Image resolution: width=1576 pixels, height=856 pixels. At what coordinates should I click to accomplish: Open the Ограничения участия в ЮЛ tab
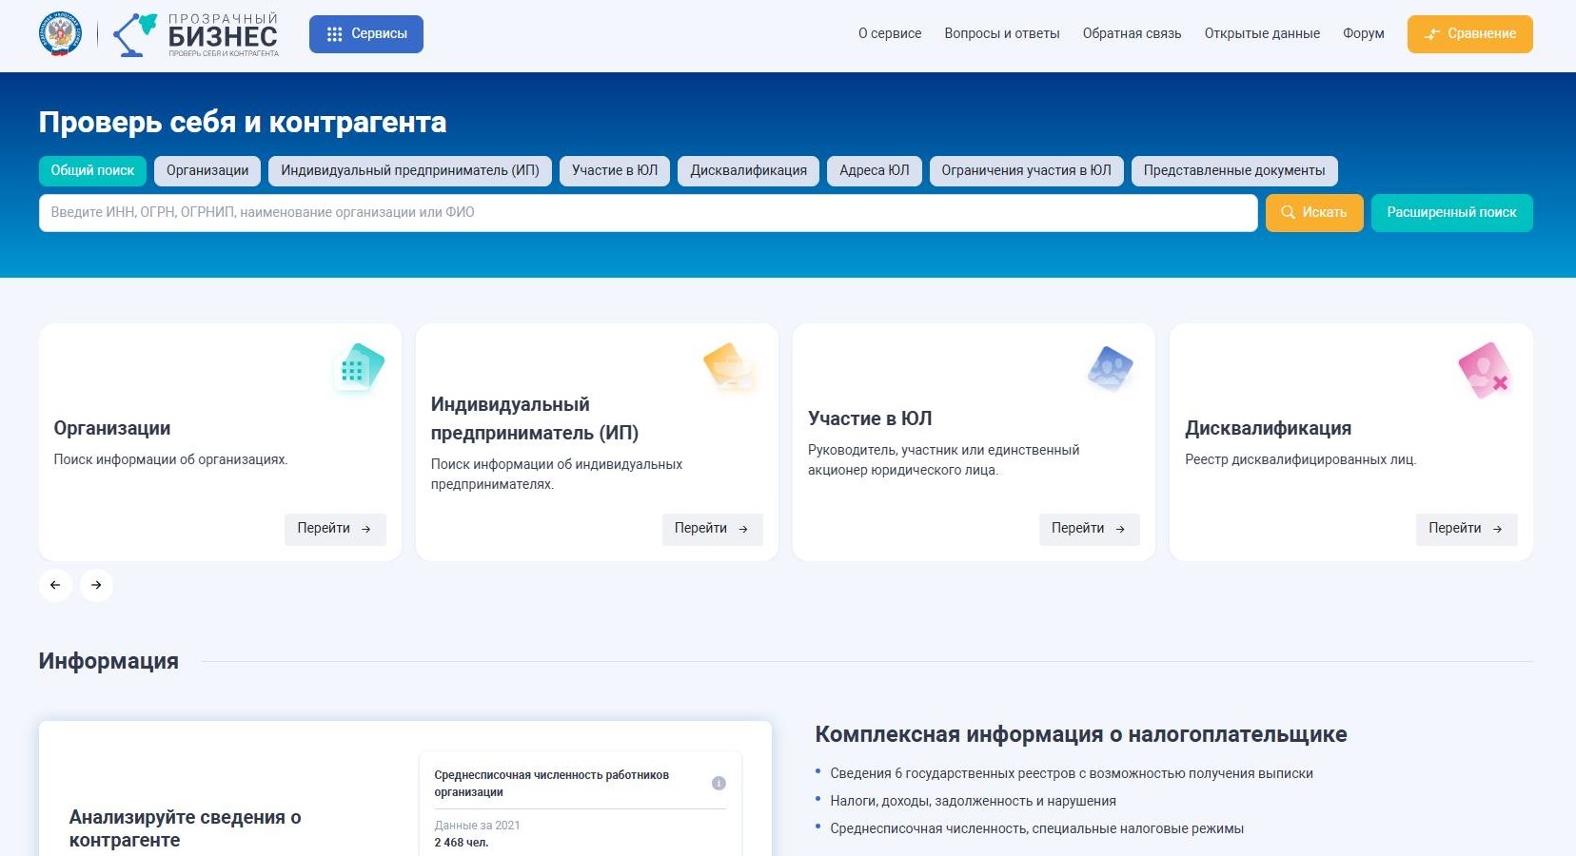coord(1026,170)
